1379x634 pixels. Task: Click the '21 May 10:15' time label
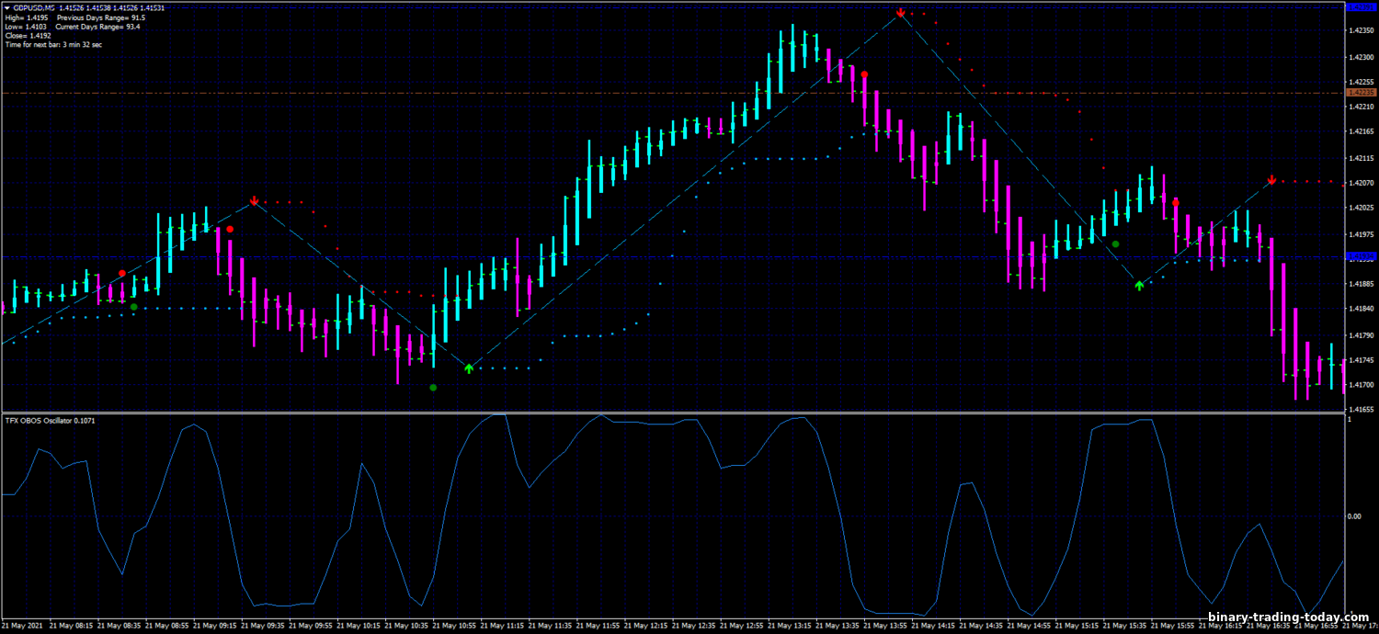(359, 627)
